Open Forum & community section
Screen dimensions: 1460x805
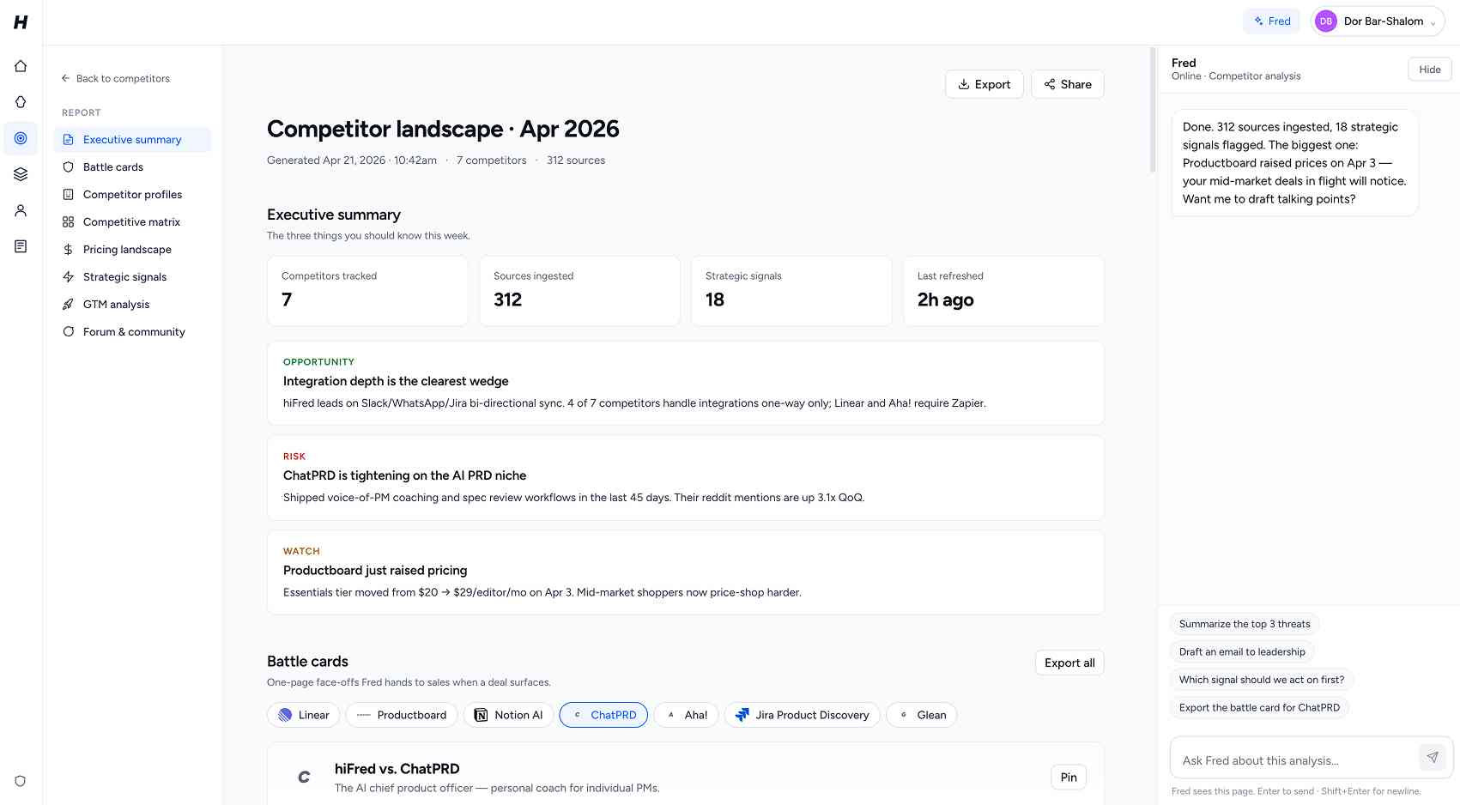coord(132,332)
